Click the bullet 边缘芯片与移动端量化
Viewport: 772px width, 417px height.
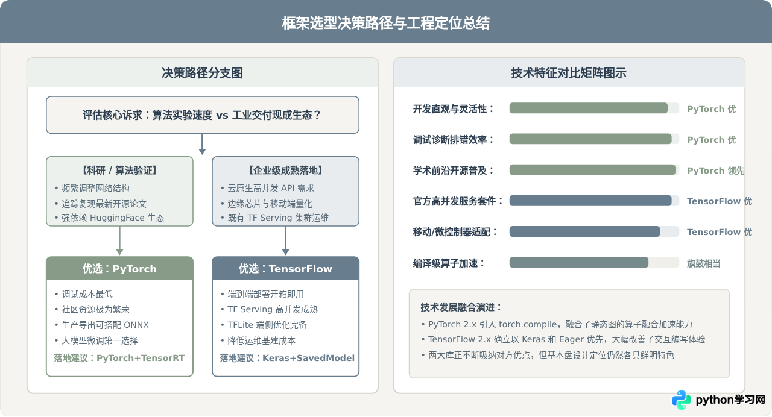[266, 203]
